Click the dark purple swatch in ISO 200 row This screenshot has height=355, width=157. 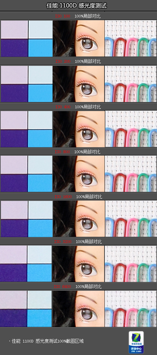click(x=14, y=93)
